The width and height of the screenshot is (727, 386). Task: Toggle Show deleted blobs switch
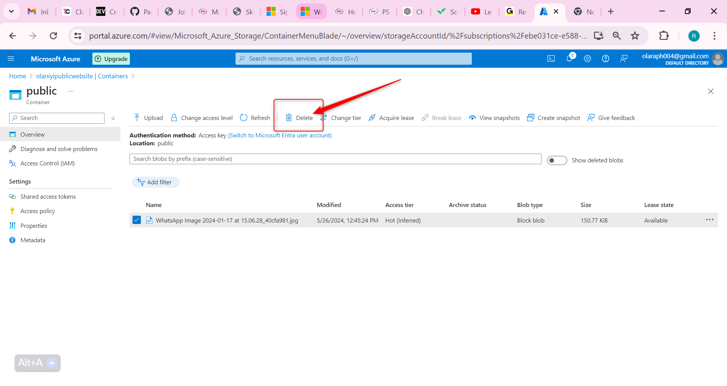pos(557,160)
